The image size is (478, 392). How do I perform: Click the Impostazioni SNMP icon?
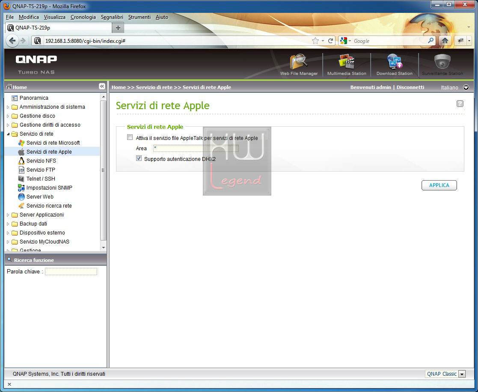click(x=21, y=188)
